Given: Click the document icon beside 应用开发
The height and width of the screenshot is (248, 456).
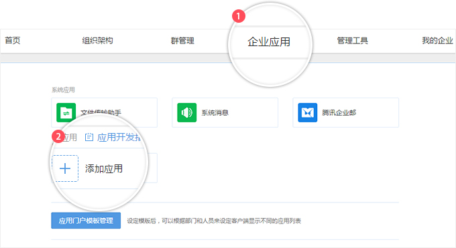Looking at the screenshot, I should [89, 137].
